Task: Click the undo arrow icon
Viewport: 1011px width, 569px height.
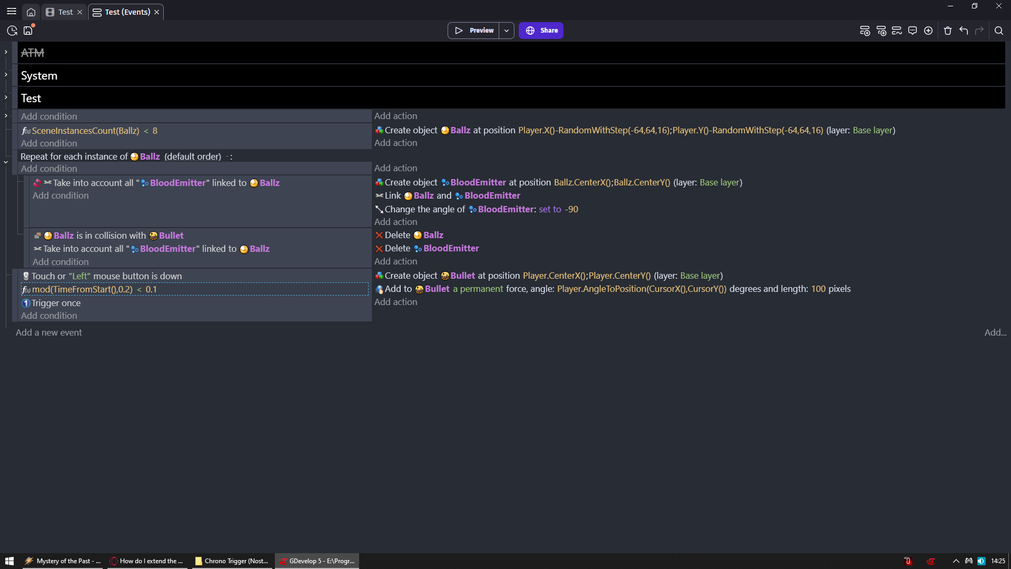Action: [x=964, y=31]
